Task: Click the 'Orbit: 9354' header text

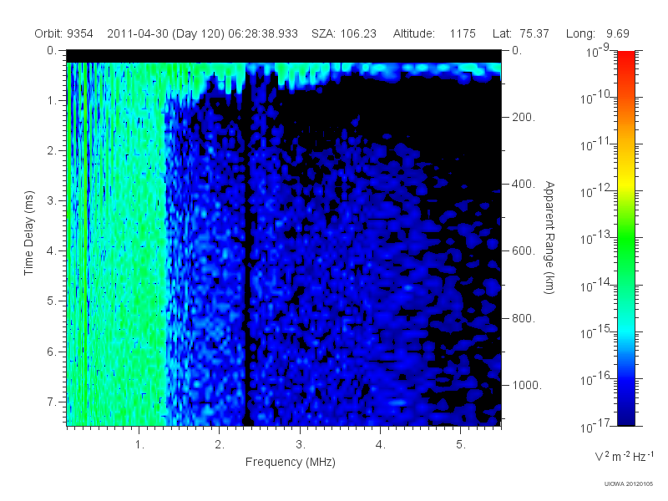Action: coord(64,33)
